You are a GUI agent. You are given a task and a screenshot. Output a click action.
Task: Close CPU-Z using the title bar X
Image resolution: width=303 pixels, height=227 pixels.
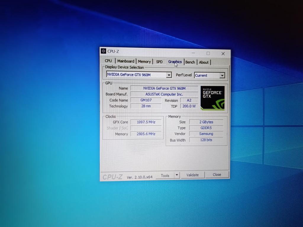click(x=223, y=53)
